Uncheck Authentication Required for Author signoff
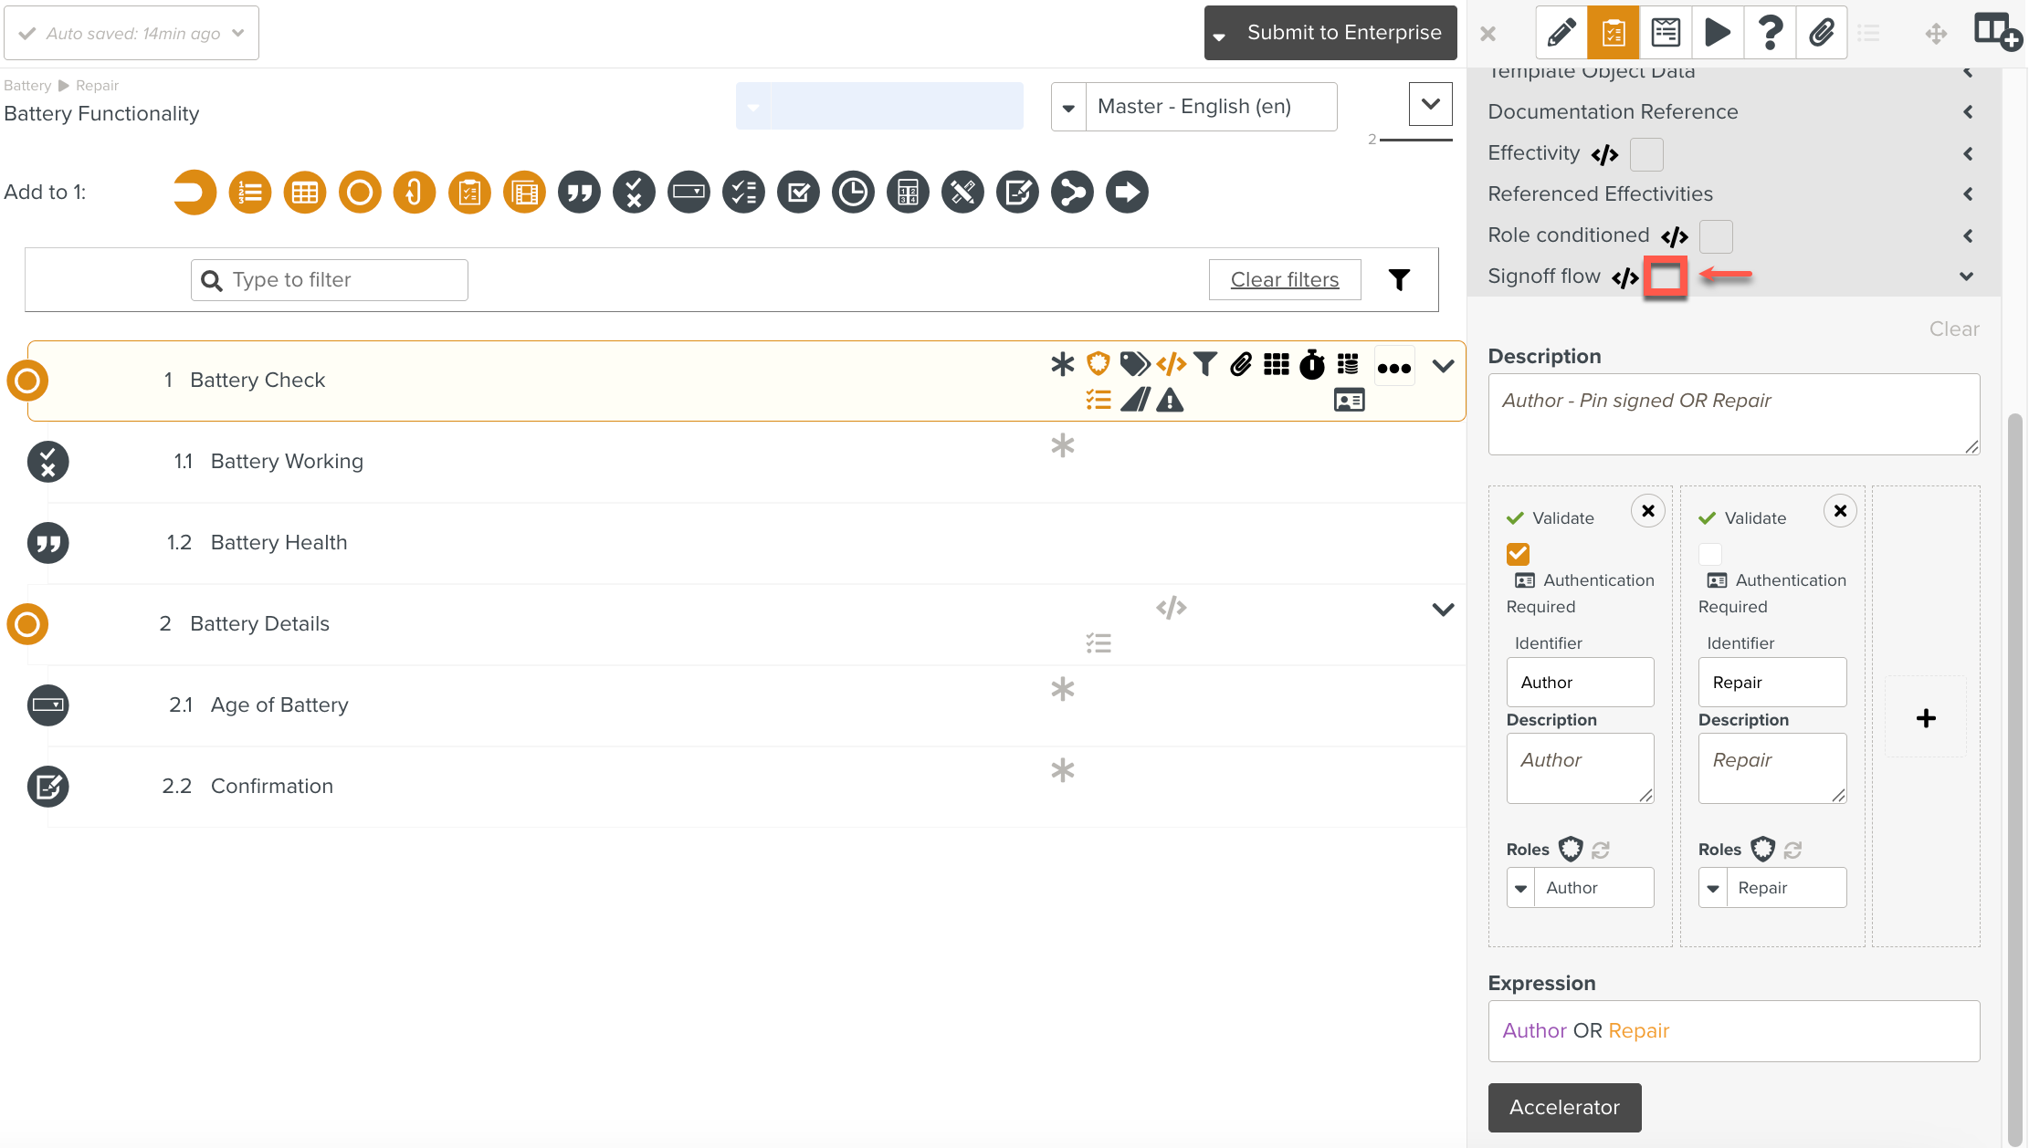The image size is (2029, 1148). point(1518,554)
